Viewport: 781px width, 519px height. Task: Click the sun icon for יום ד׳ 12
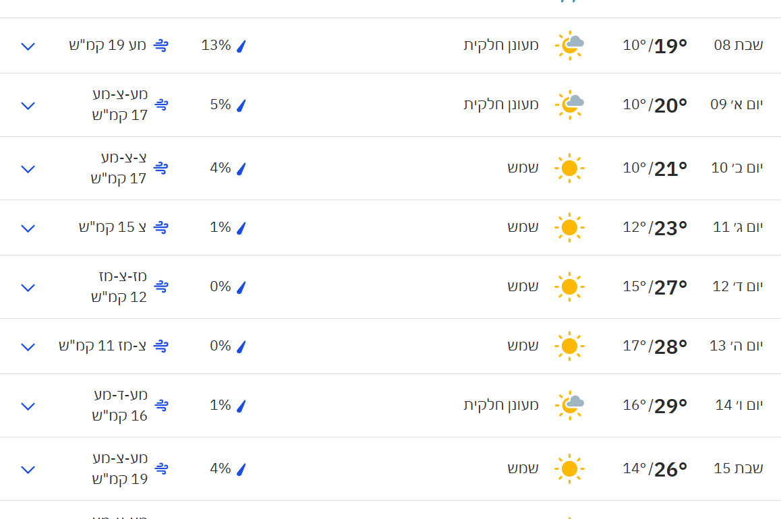pyautogui.click(x=569, y=286)
